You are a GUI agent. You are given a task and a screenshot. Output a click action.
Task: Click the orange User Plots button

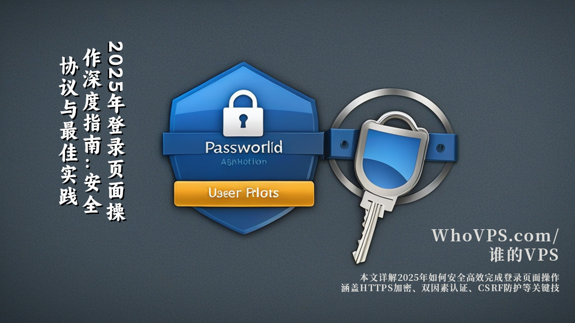click(x=244, y=193)
